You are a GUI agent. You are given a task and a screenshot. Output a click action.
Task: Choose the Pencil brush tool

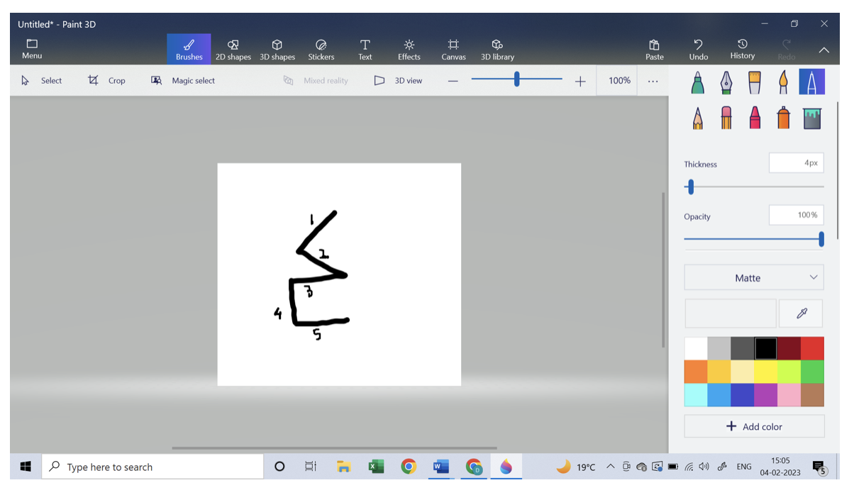698,118
